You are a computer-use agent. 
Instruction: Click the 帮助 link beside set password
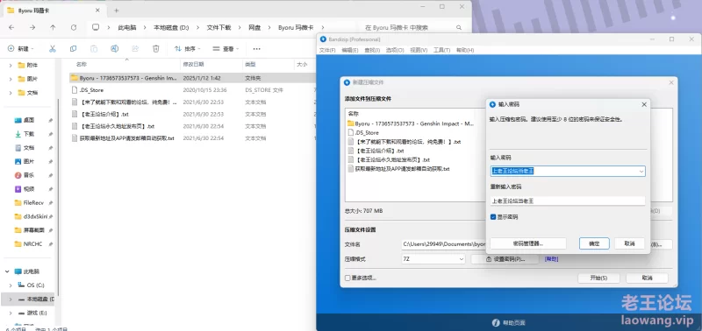click(552, 259)
